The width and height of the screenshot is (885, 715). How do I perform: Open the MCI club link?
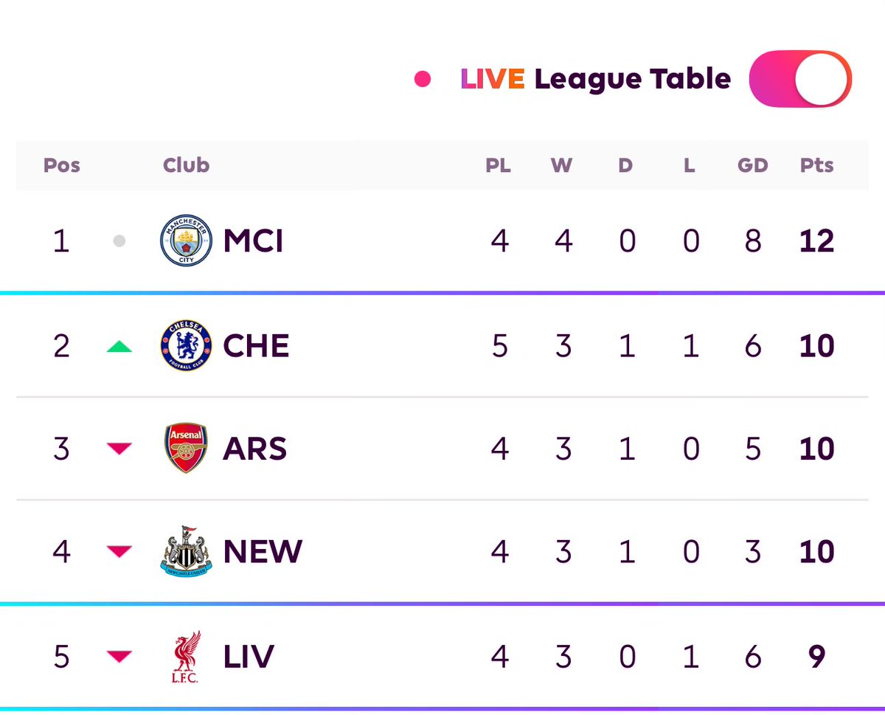253,241
